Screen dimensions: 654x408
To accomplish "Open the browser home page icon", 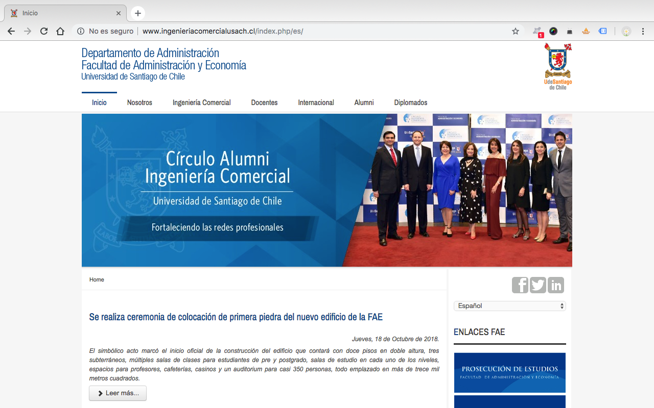I will [x=60, y=31].
